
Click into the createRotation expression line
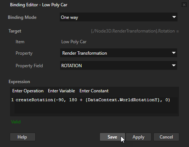(x=93, y=100)
